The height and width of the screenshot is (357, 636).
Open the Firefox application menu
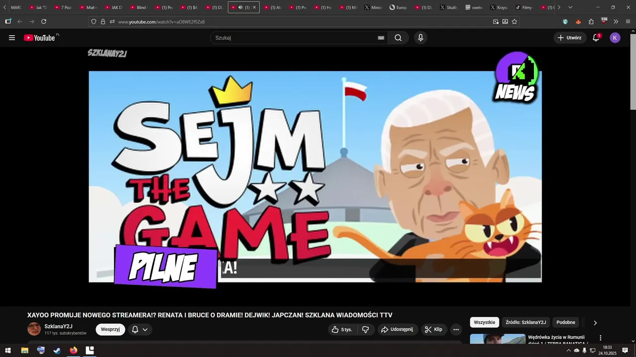[628, 21]
